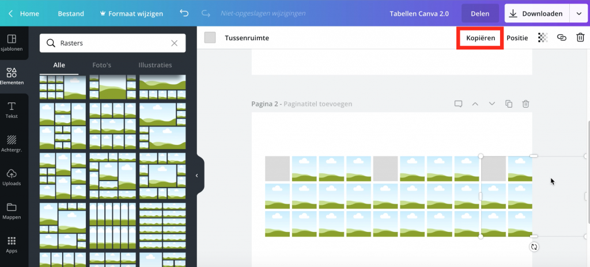This screenshot has height=267, width=590.
Task: Duplicate page 2 with copy icon
Action: pos(509,104)
